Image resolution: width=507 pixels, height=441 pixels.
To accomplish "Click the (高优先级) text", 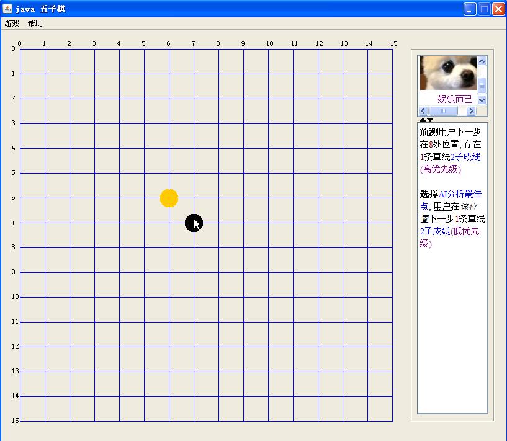I will click(441, 169).
